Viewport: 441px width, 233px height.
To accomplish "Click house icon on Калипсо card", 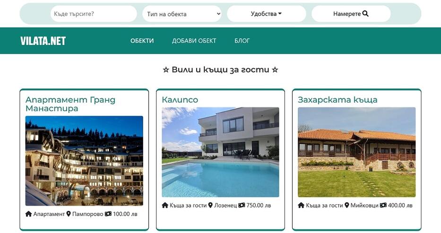I will click(165, 205).
